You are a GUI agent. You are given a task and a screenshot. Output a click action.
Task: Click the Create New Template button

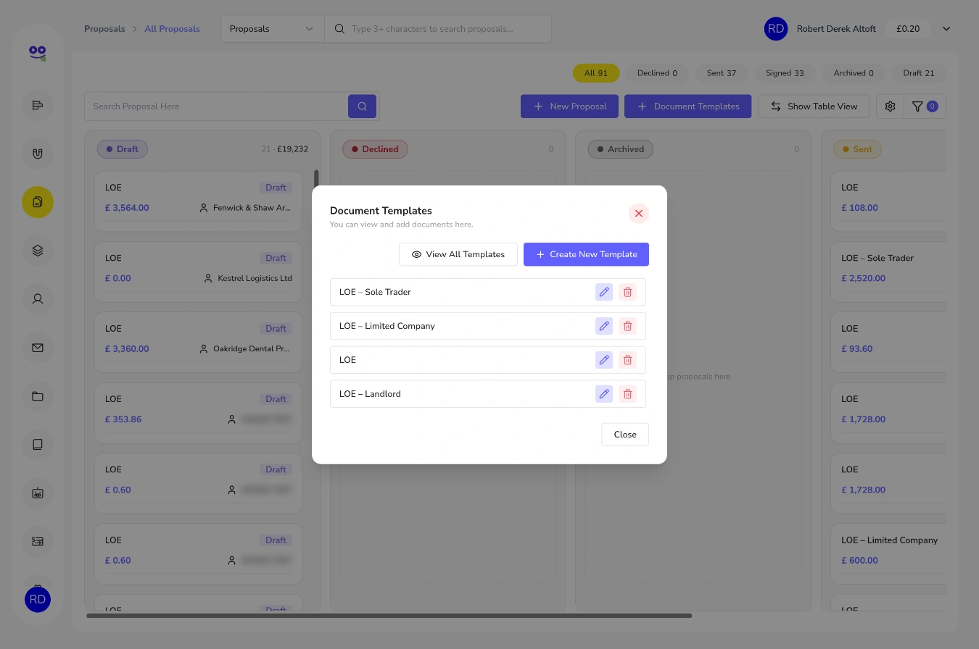[x=586, y=254]
